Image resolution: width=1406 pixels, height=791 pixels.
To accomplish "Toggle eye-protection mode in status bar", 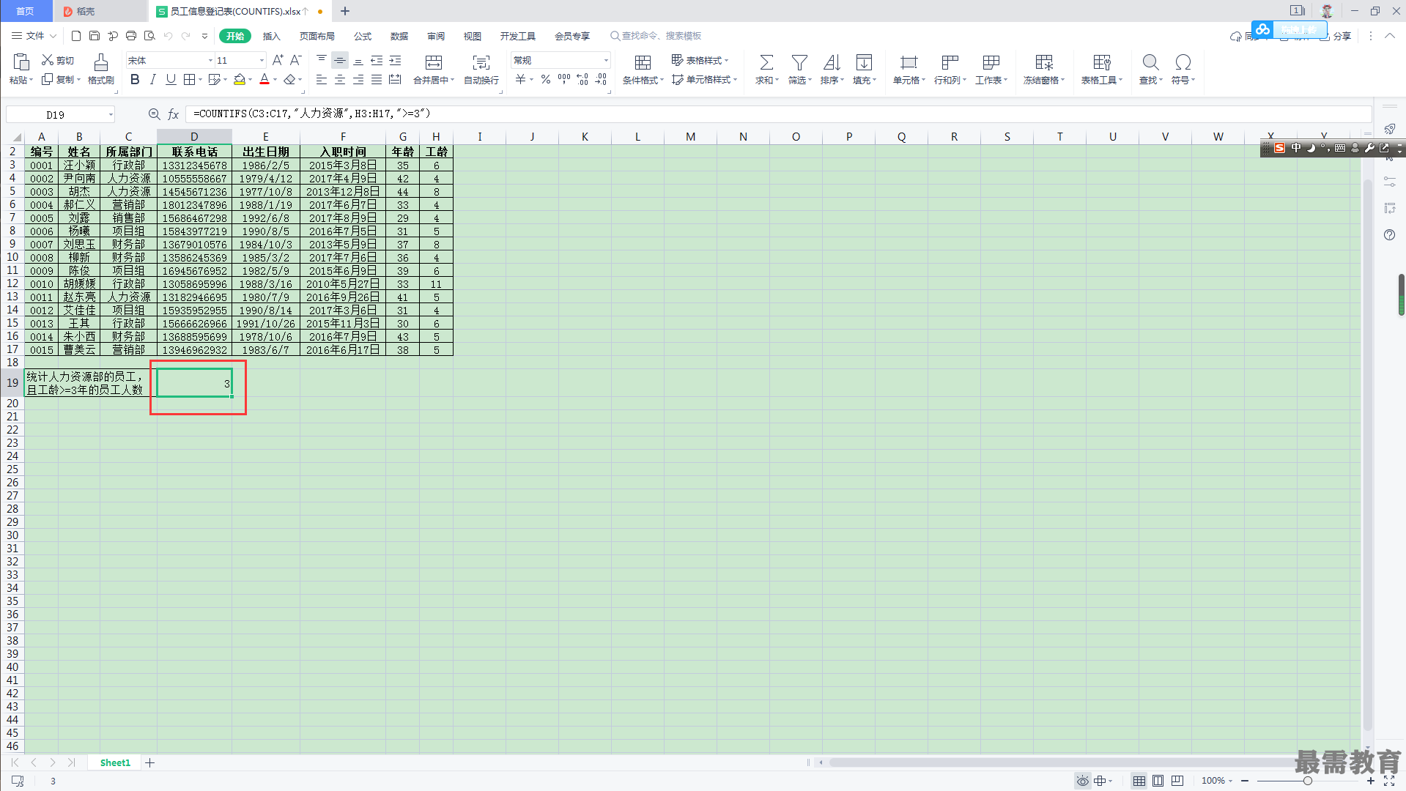I will (1082, 781).
